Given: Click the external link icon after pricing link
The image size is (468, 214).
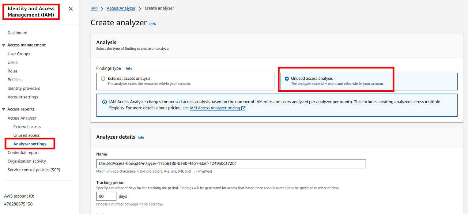Looking at the screenshot, I should [244, 108].
